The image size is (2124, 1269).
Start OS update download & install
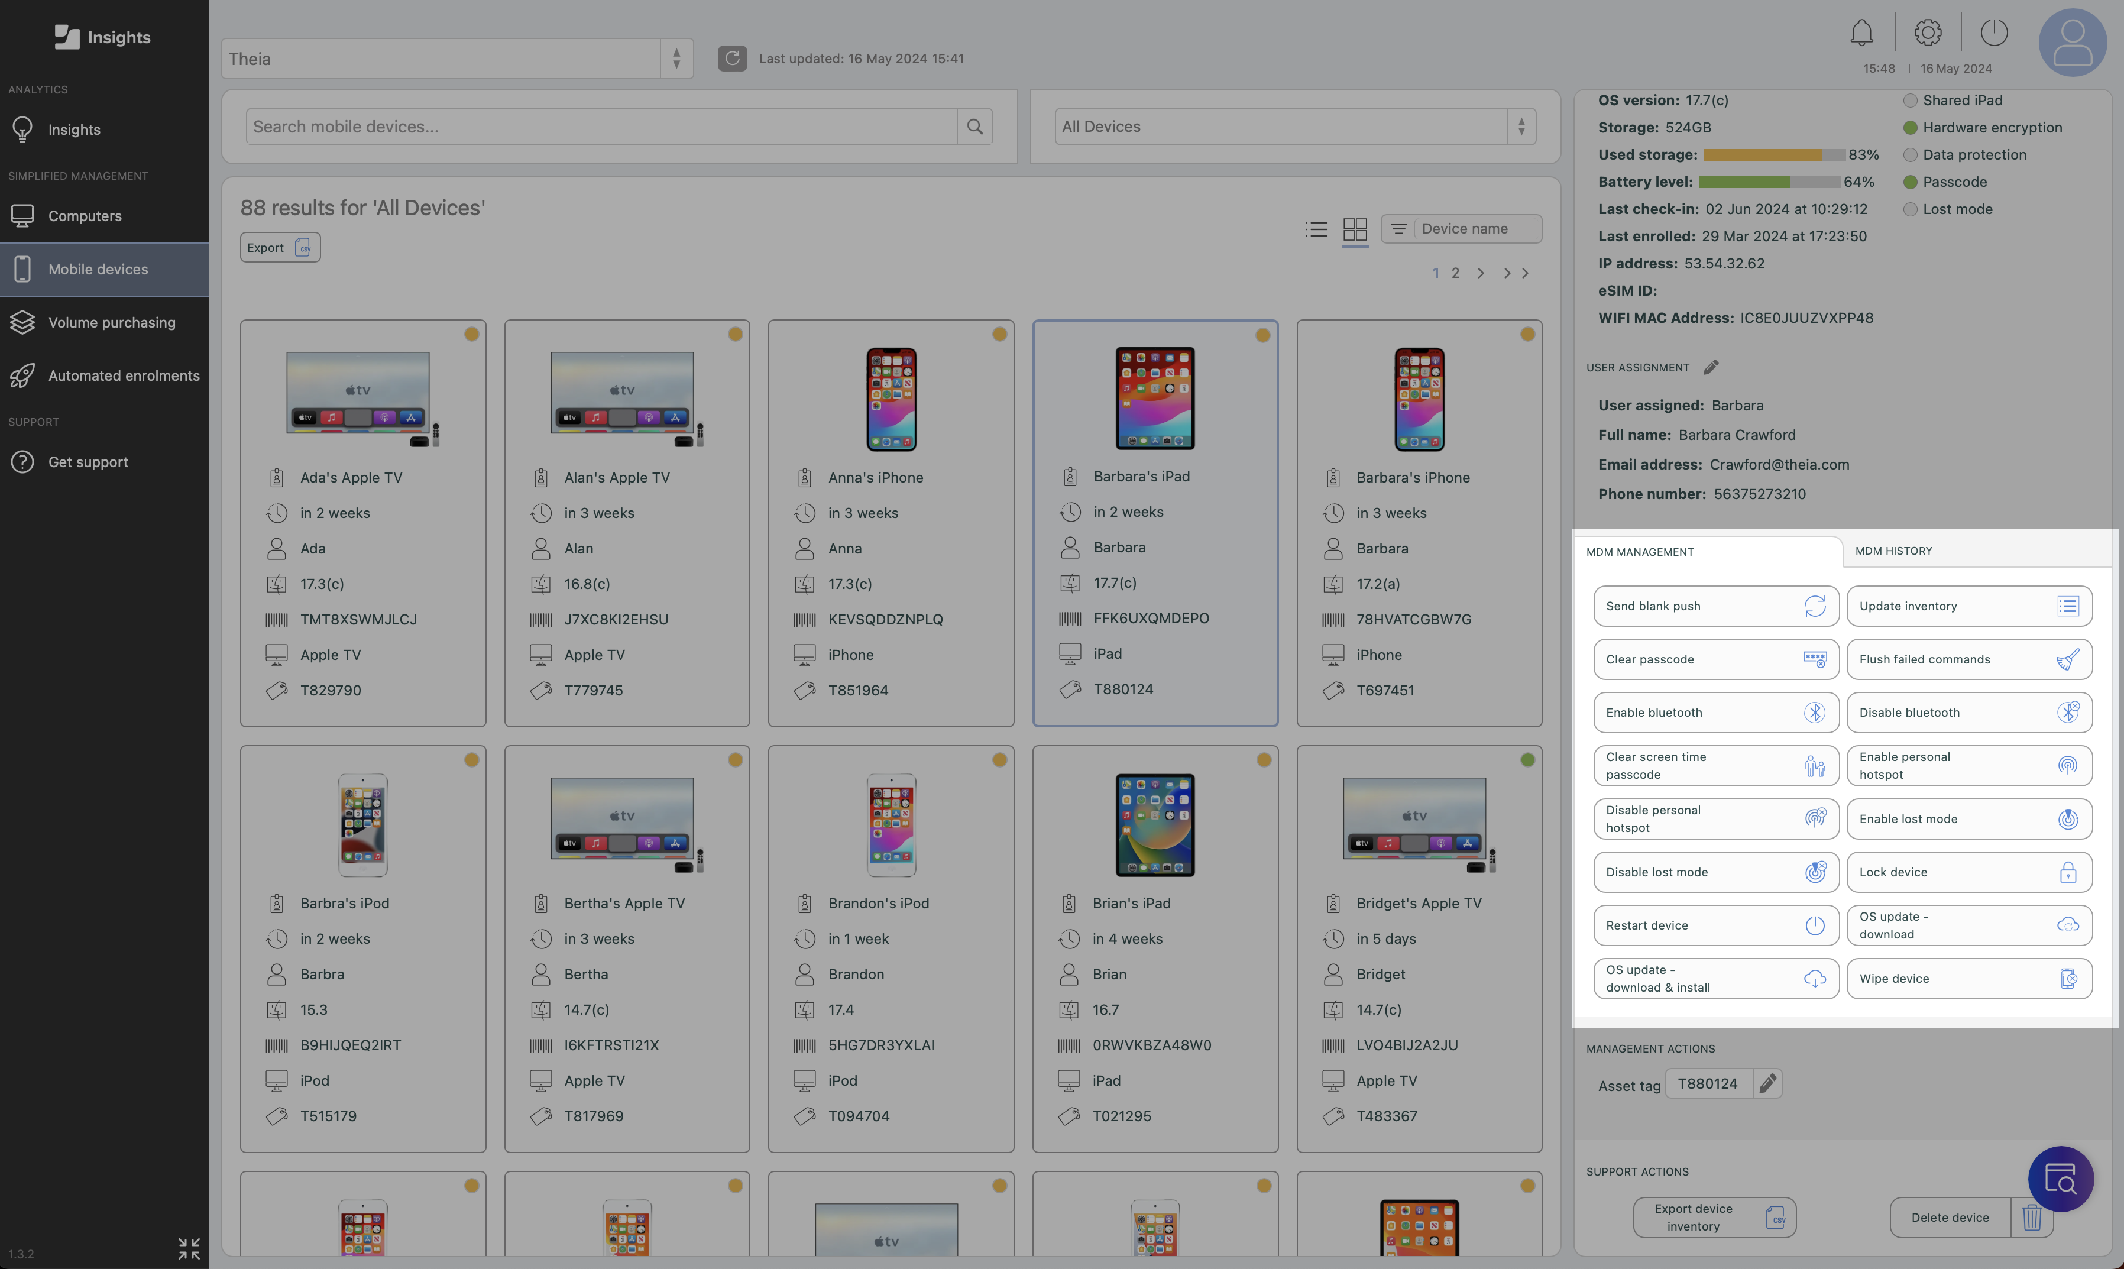point(1716,978)
